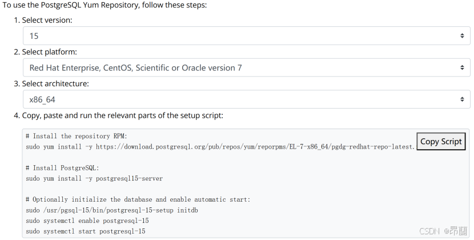
Task: Click the postgresql15-server install command line
Action: click(94, 178)
